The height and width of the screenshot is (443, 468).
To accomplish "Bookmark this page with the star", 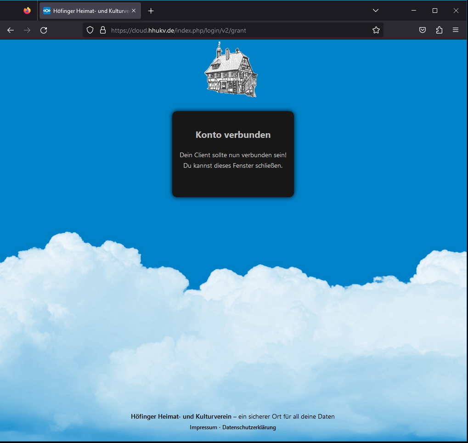I will pyautogui.click(x=376, y=30).
